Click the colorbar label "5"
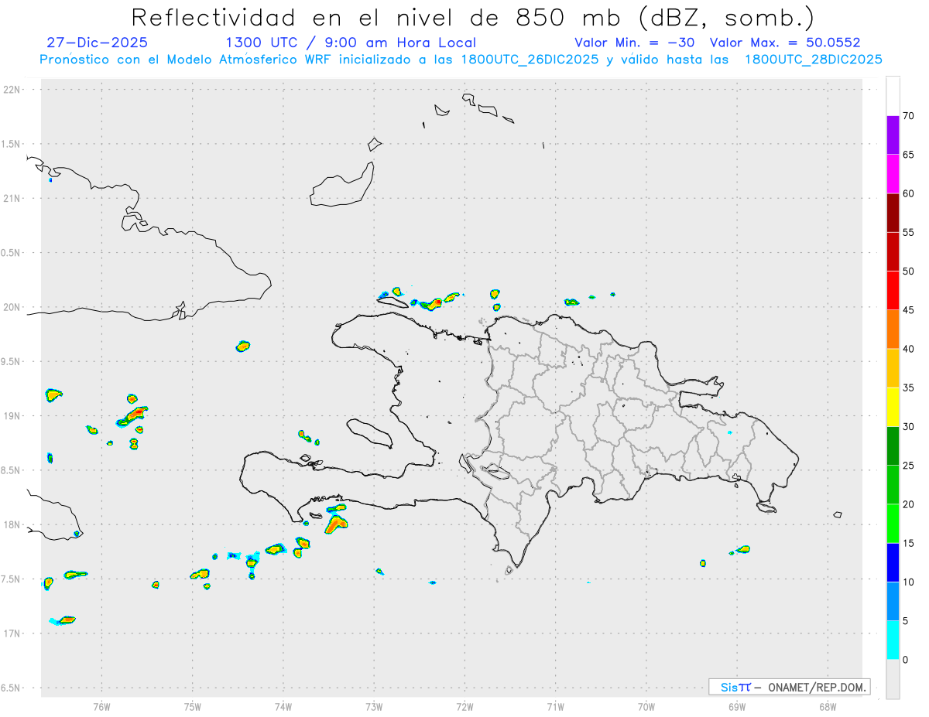Screen dimensions: 929x717 (906, 621)
